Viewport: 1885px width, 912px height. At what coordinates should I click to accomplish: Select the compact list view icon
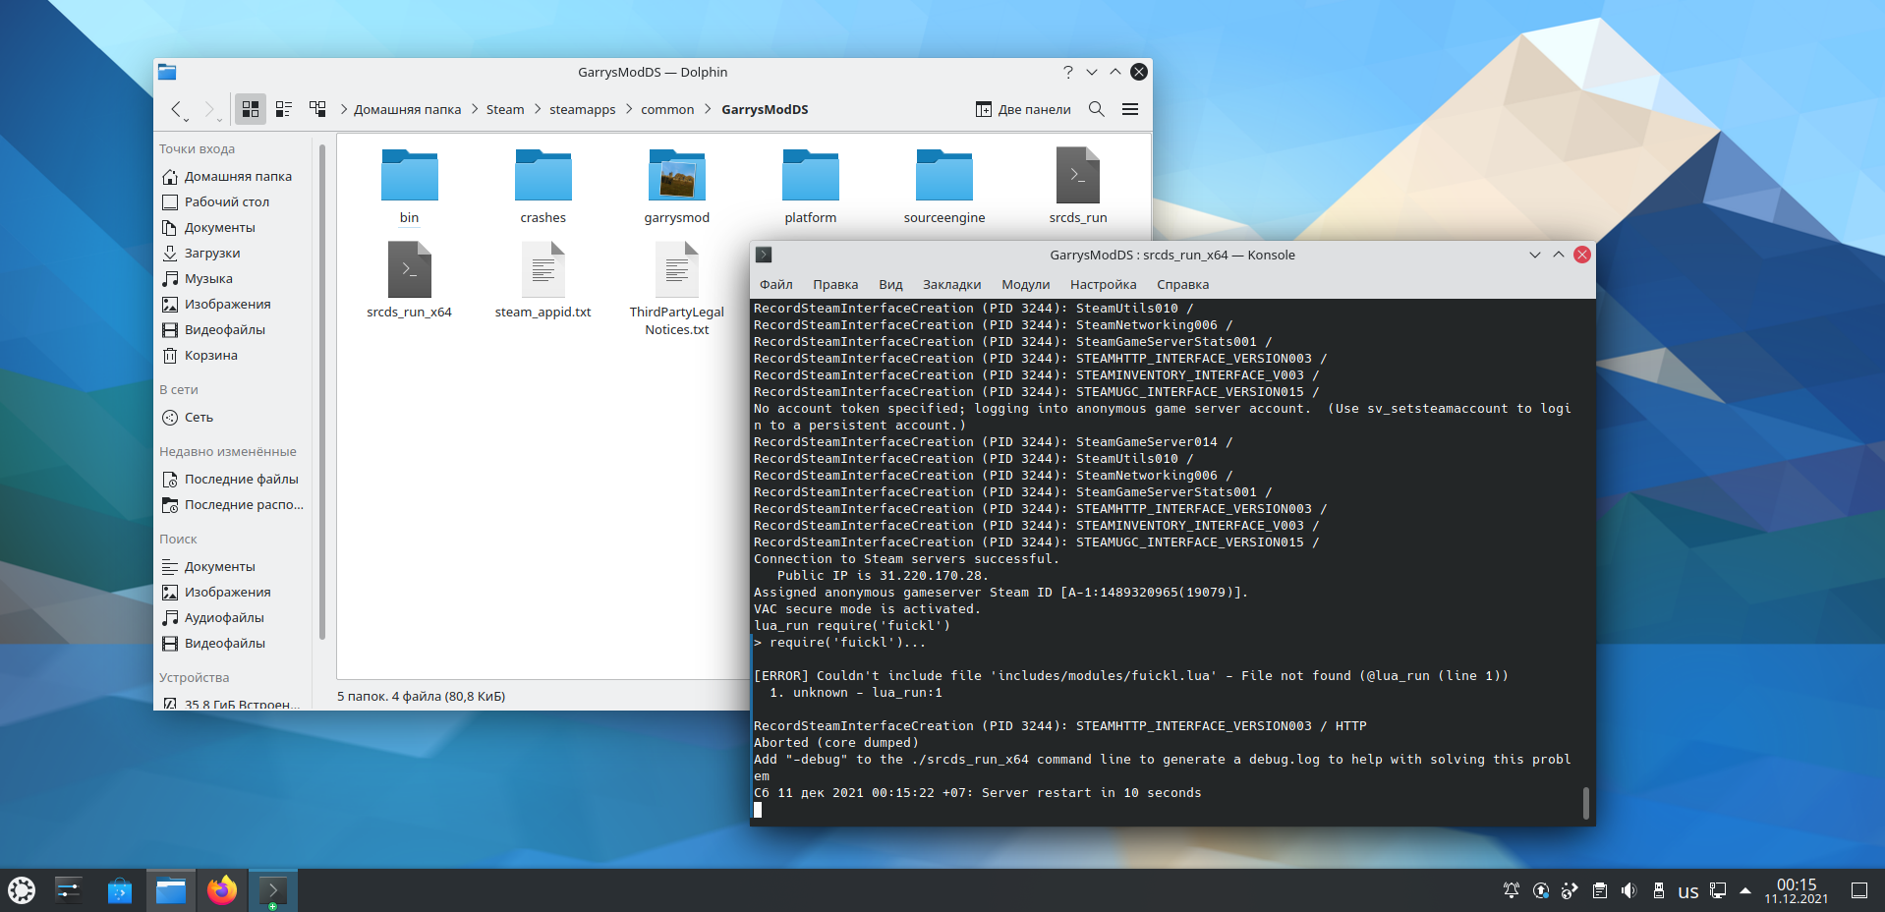click(284, 109)
